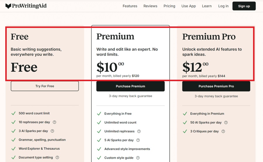
Task: Open the Learn menu item
Action: point(207,6)
